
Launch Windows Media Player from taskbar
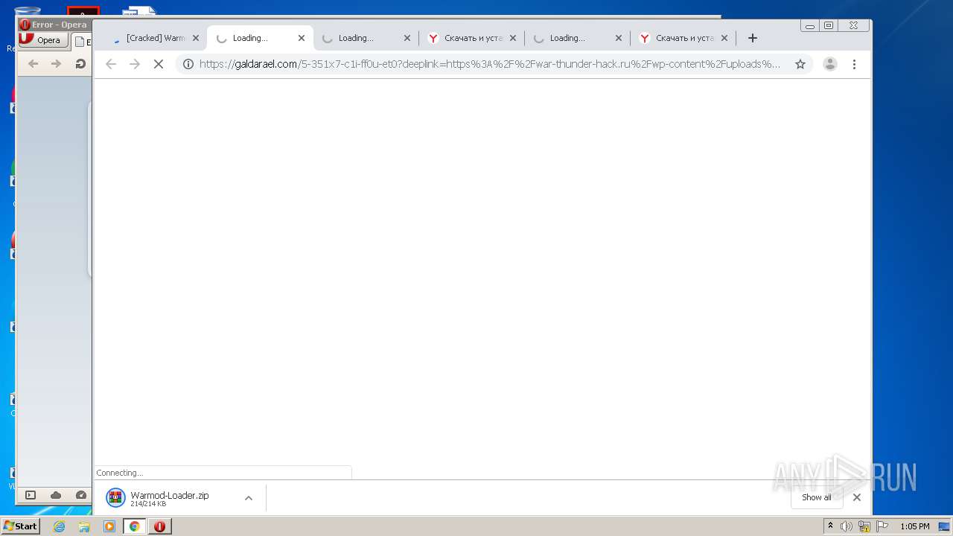pyautogui.click(x=109, y=526)
